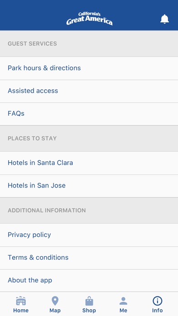Tap the Home building icon
This screenshot has height=316, width=178.
pyautogui.click(x=21, y=301)
